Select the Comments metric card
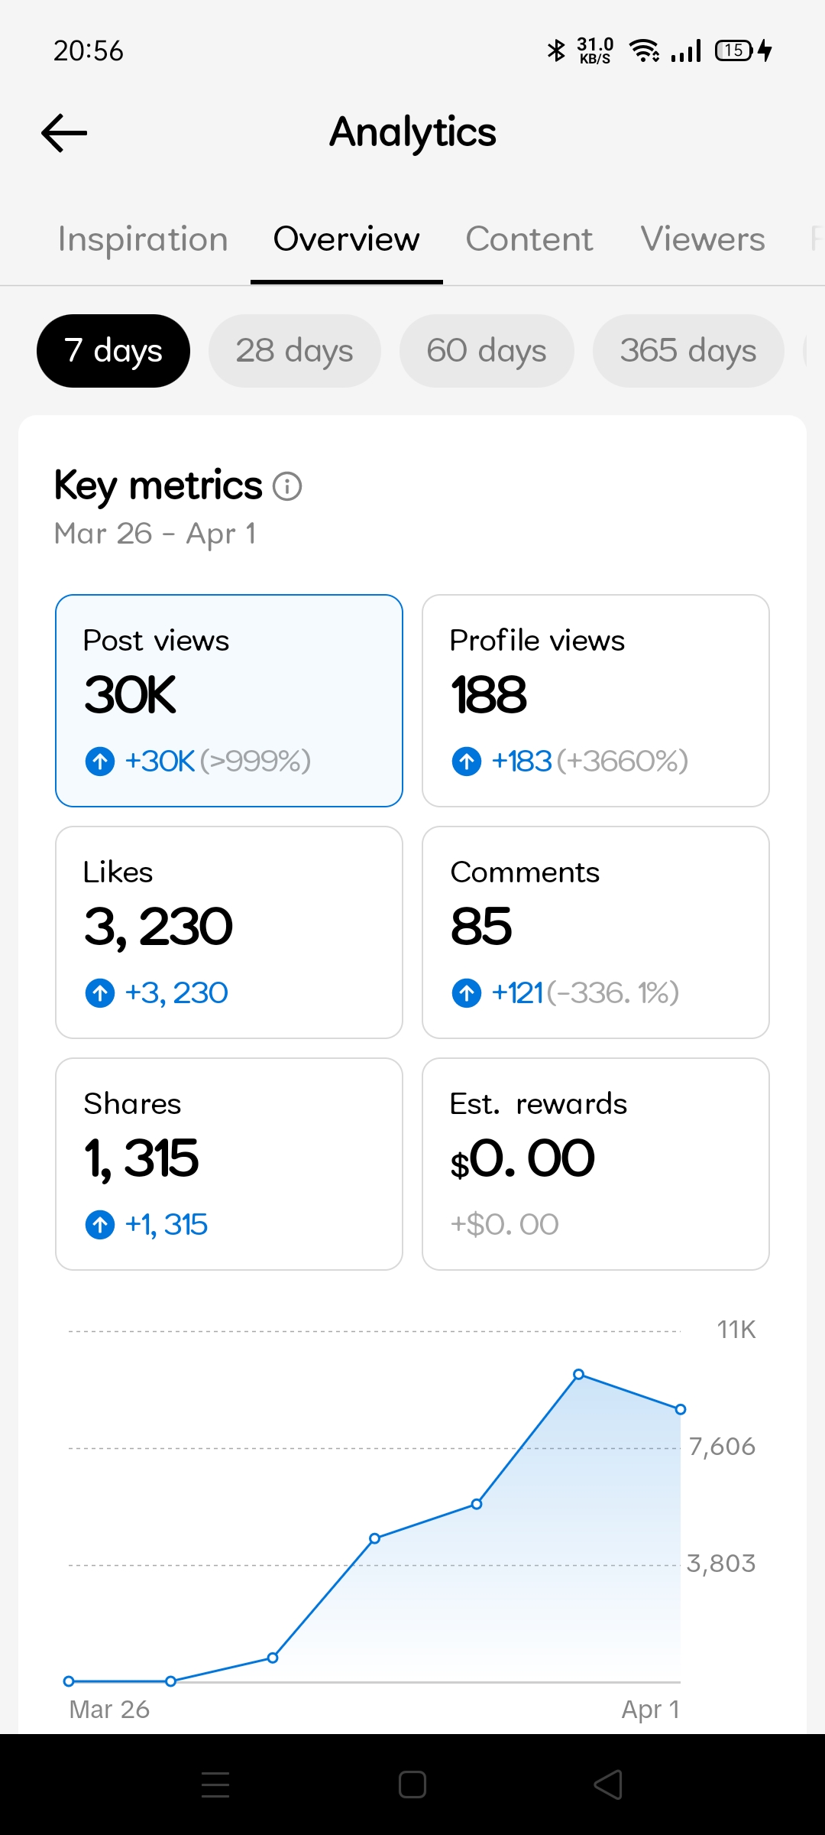Screen dimensions: 825x1835 click(595, 932)
